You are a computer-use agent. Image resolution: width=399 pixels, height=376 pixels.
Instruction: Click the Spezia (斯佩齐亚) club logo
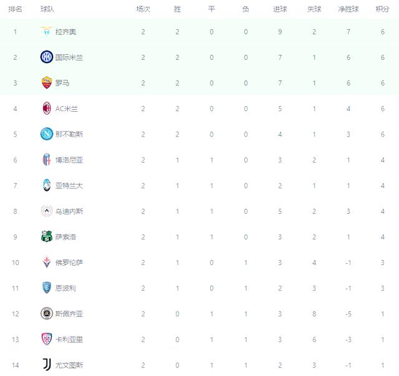pyautogui.click(x=46, y=314)
